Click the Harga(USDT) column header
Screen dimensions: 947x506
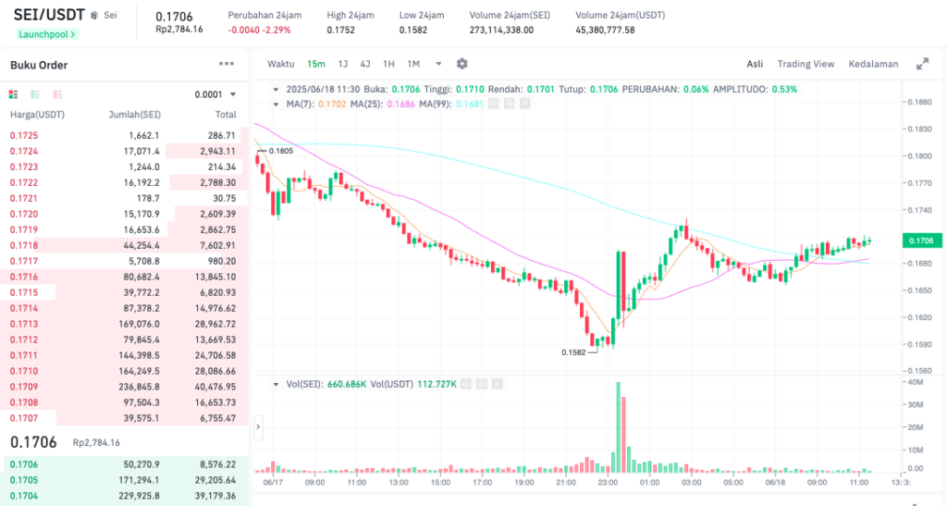tap(37, 114)
